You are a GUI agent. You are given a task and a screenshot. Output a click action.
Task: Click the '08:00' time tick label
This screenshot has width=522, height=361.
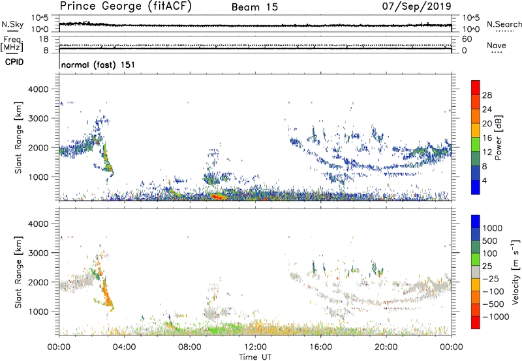pyautogui.click(x=190, y=347)
